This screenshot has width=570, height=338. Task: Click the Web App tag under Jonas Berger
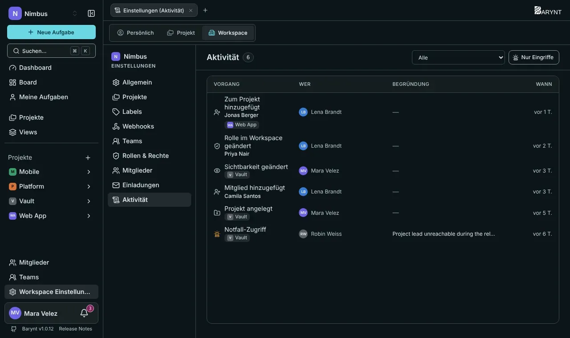[242, 125]
